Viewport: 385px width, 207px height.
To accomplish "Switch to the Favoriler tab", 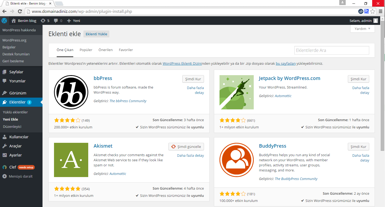I will click(126, 50).
